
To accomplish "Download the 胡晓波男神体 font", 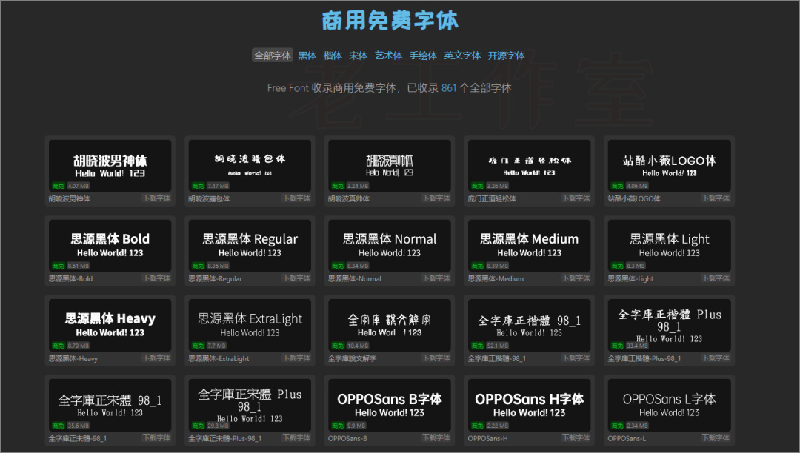I will 156,198.
